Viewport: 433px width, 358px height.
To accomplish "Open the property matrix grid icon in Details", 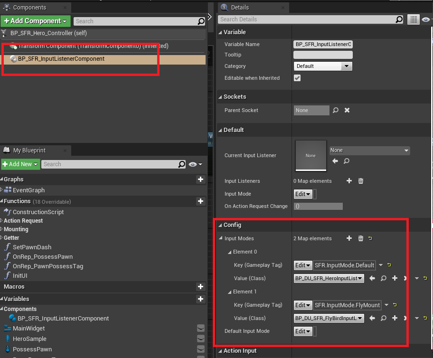I will coord(414,19).
